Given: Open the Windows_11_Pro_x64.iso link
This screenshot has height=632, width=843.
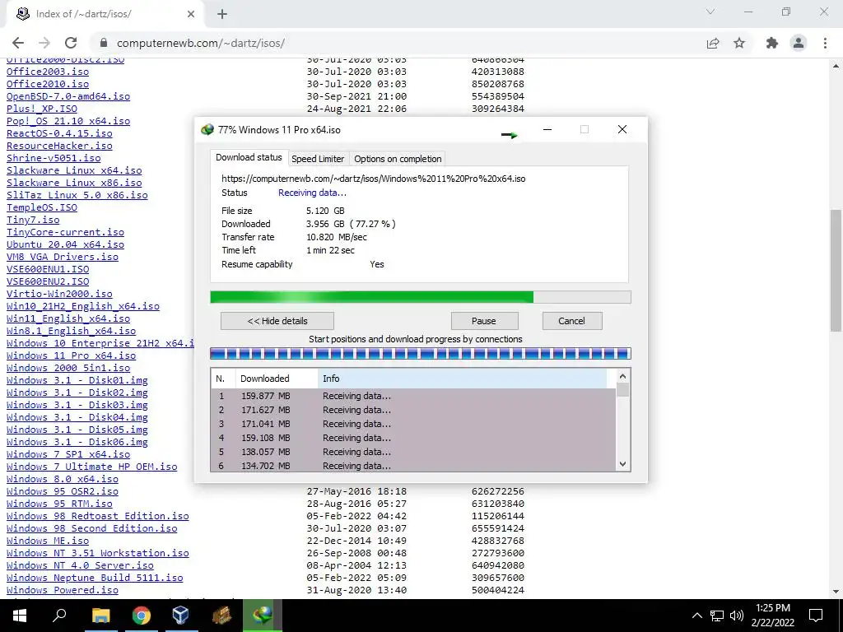Looking at the screenshot, I should click(x=71, y=355).
